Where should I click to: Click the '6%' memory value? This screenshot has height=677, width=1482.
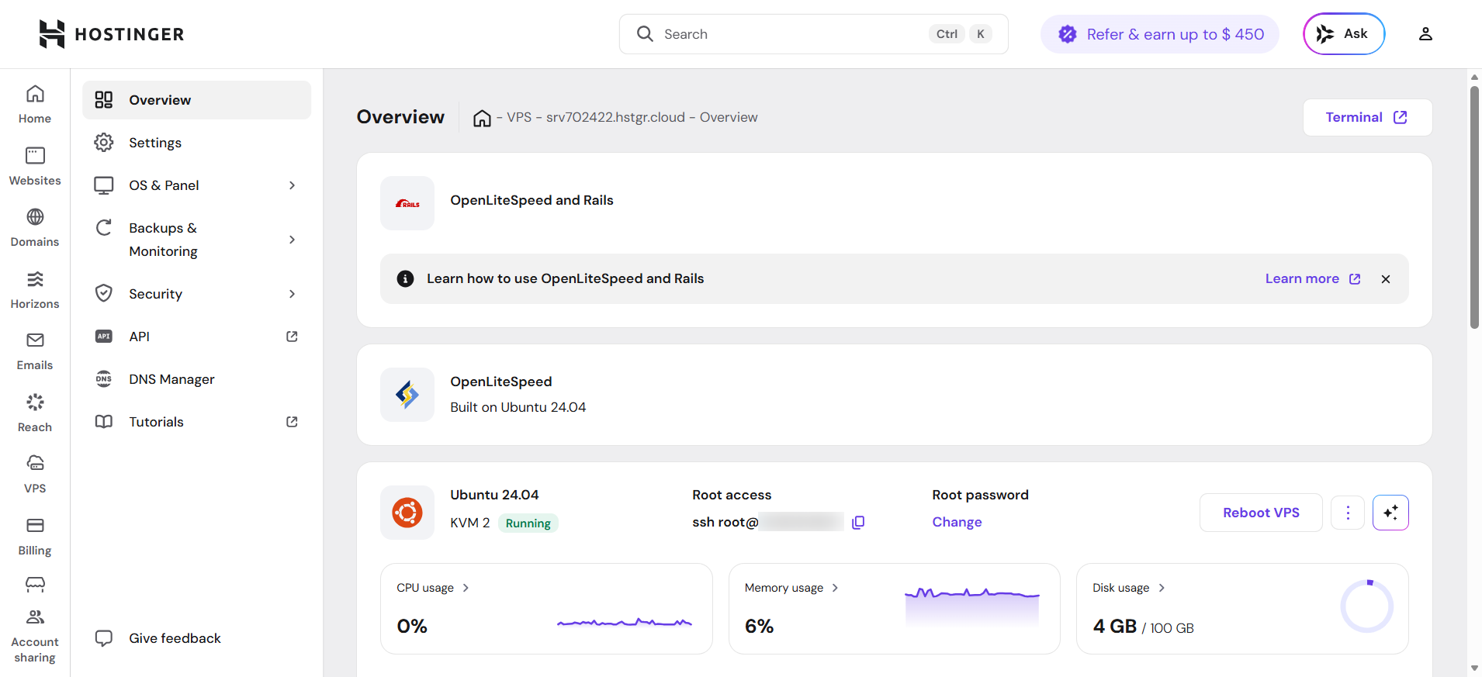759,626
